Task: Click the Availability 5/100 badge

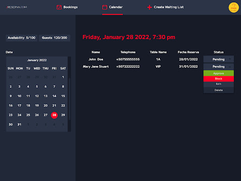Action: 22,38
